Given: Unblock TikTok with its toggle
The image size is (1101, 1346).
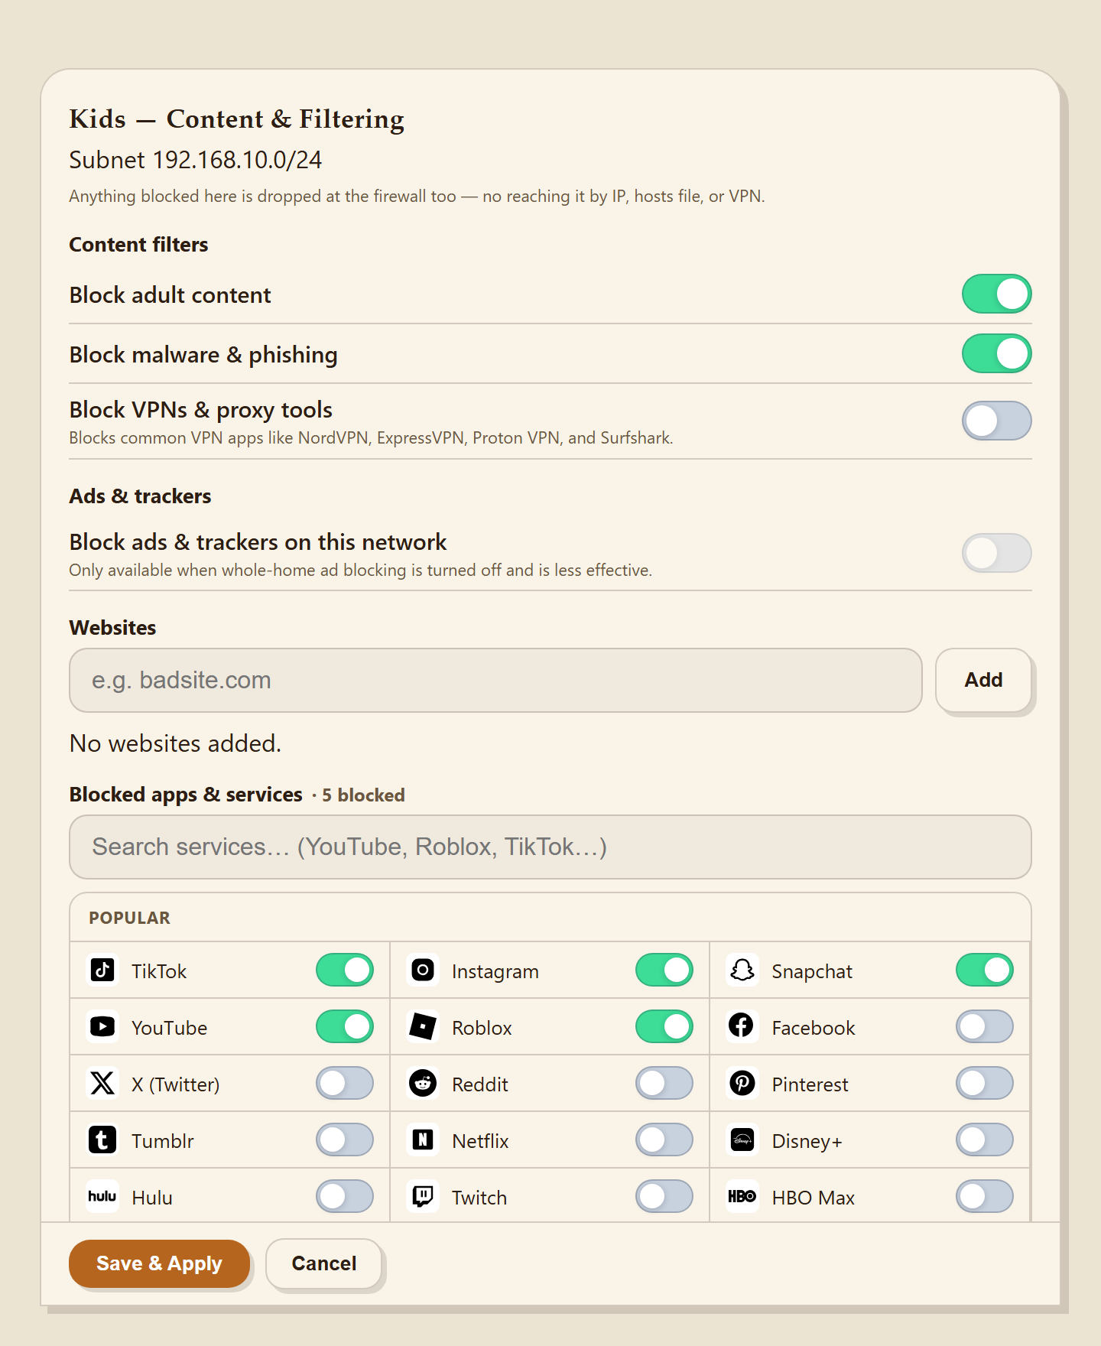Looking at the screenshot, I should click(x=345, y=970).
